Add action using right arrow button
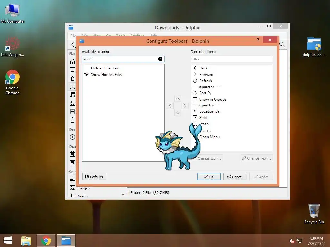Image resolution: width=330 pixels, height=247 pixels. [185, 105]
